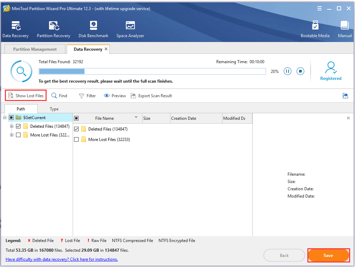355x267 pixels.
Task: Check the More Lost Files box in the tree
Action: pyautogui.click(x=18, y=135)
